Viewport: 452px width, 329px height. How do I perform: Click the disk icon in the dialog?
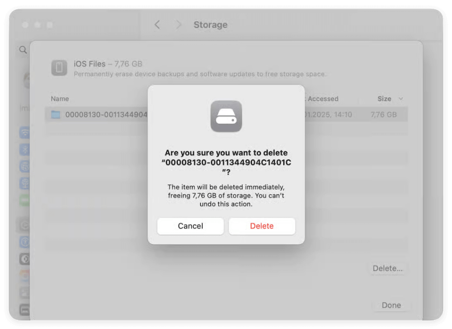(x=226, y=117)
